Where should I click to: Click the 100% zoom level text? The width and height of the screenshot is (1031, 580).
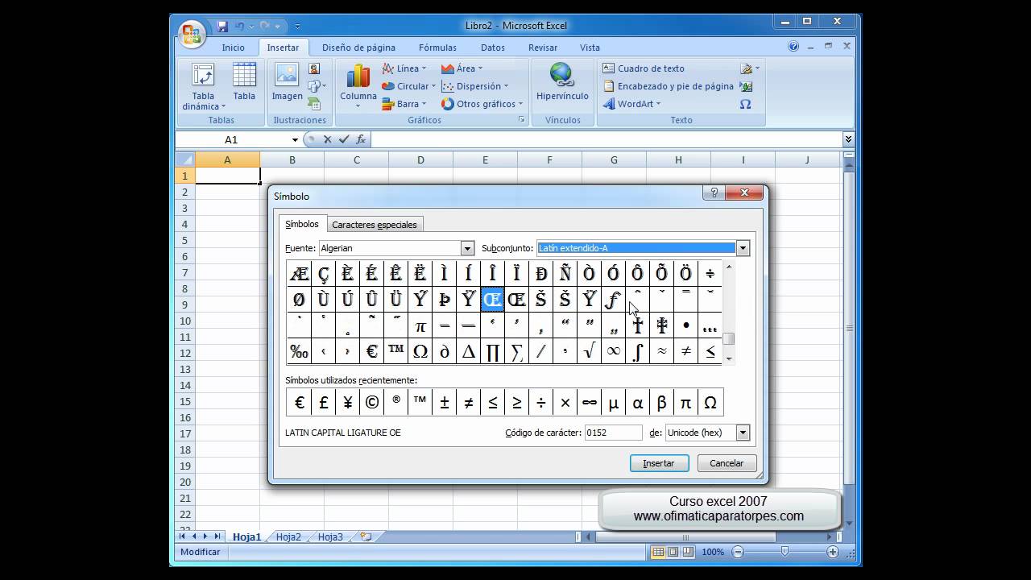pyautogui.click(x=713, y=552)
